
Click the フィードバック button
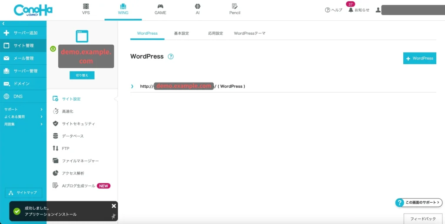coord(423,219)
